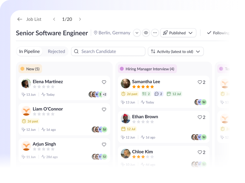This screenshot has width=245, height=183.
Task: Open the comments badge on Samantha's card
Action: coord(158,94)
